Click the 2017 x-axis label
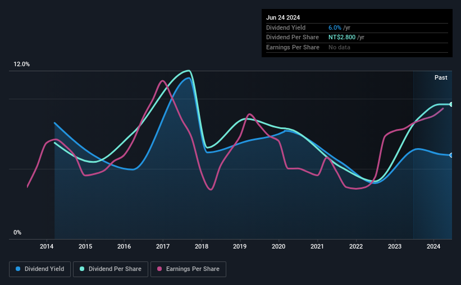The image size is (461, 285). (163, 246)
